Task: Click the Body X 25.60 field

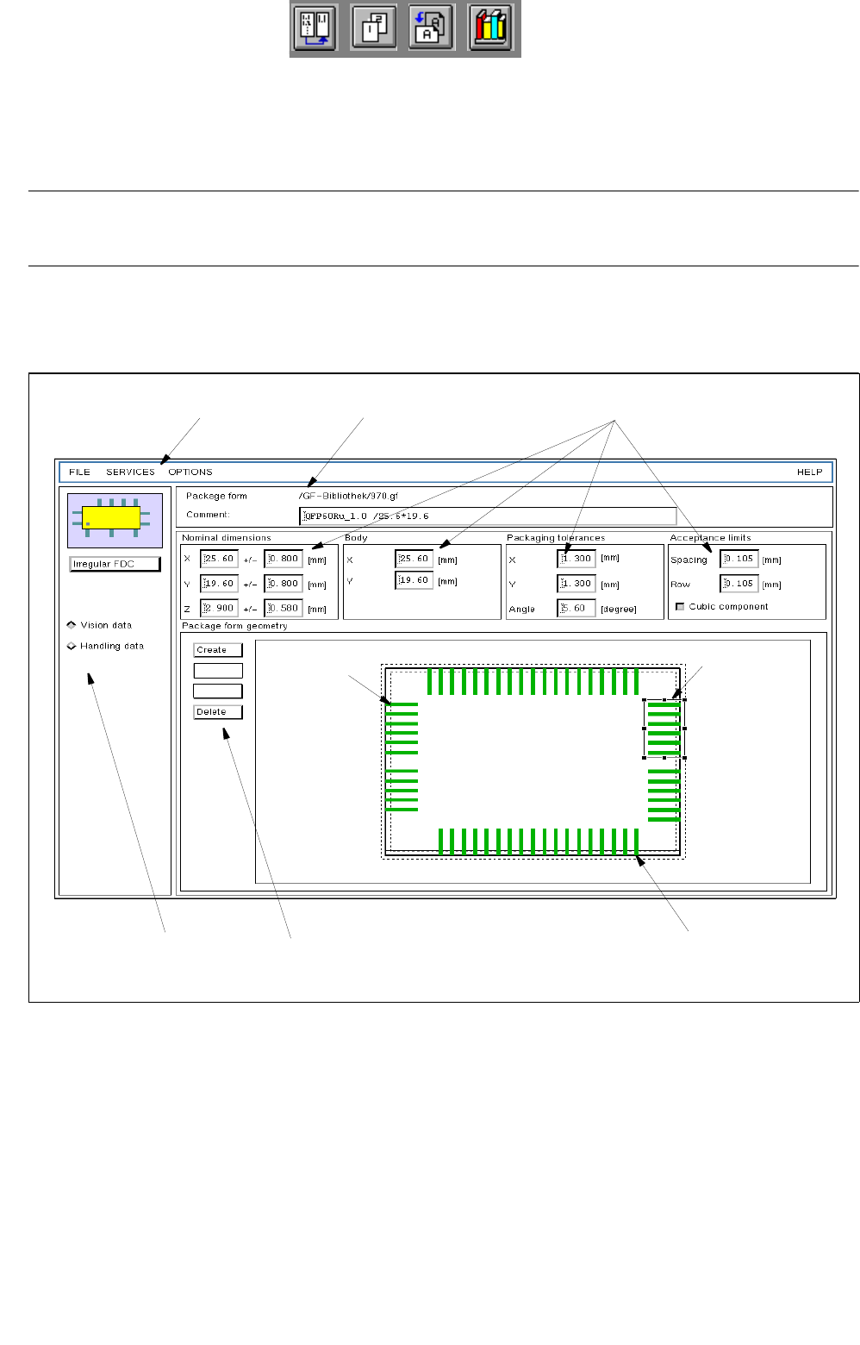Action: tap(414, 559)
